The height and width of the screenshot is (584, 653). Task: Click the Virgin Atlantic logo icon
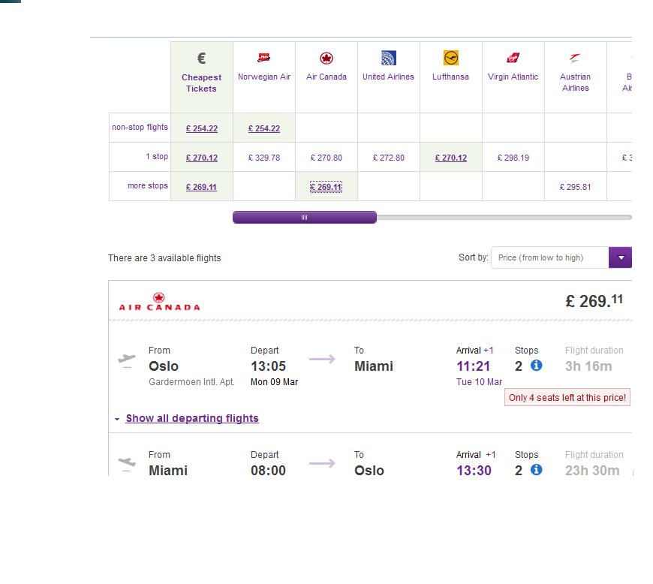click(513, 58)
